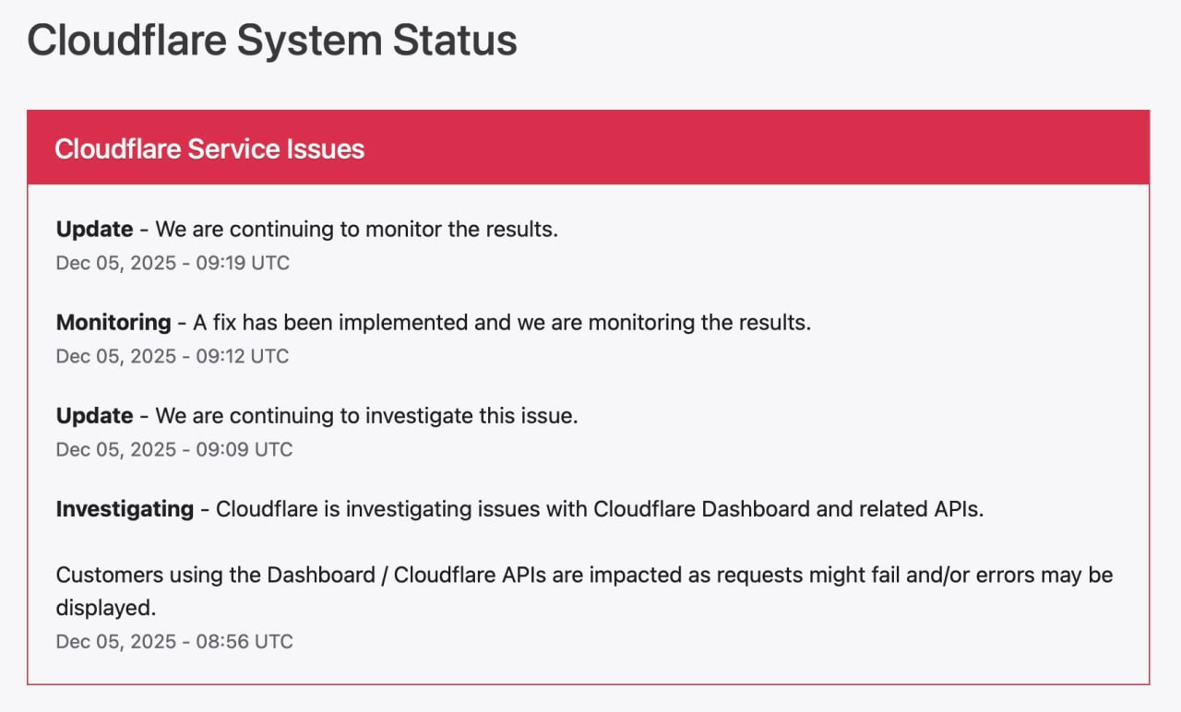Click the 09:19 UTC timestamp
This screenshot has width=1181, height=712.
click(x=173, y=263)
